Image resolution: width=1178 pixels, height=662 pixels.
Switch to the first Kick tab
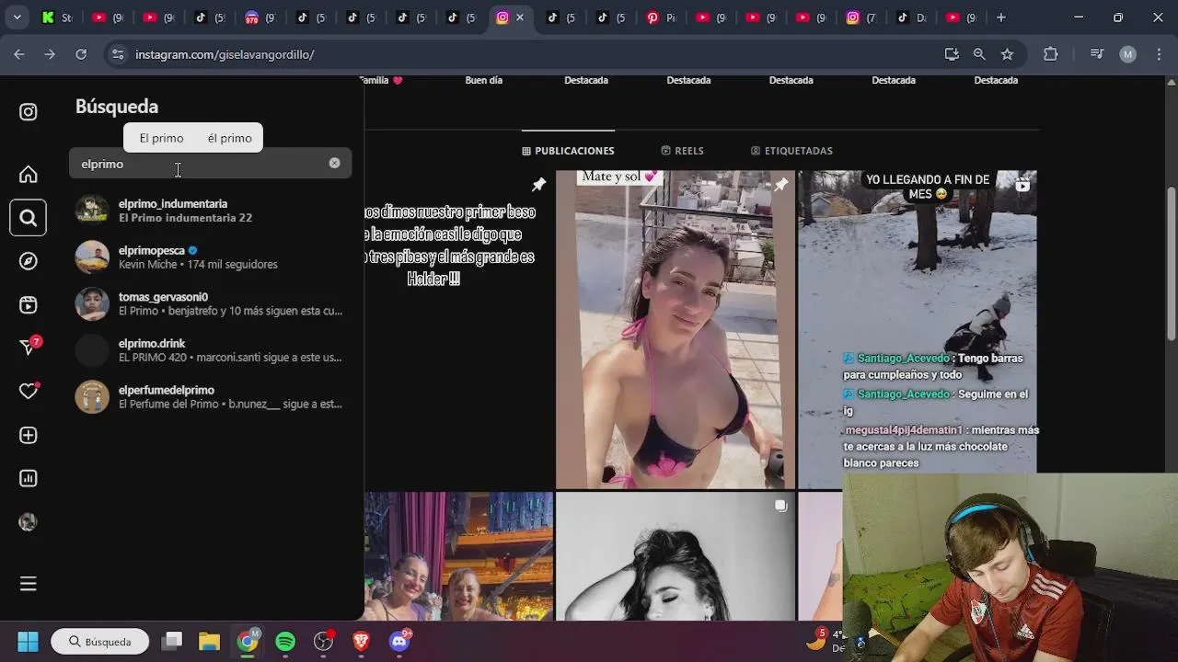58,17
